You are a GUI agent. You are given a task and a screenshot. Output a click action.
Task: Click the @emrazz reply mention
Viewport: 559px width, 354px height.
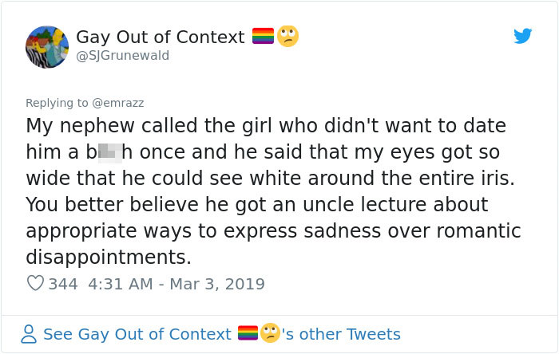coord(118,103)
